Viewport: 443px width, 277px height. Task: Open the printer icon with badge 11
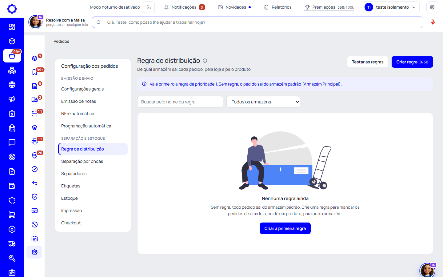[35, 141]
